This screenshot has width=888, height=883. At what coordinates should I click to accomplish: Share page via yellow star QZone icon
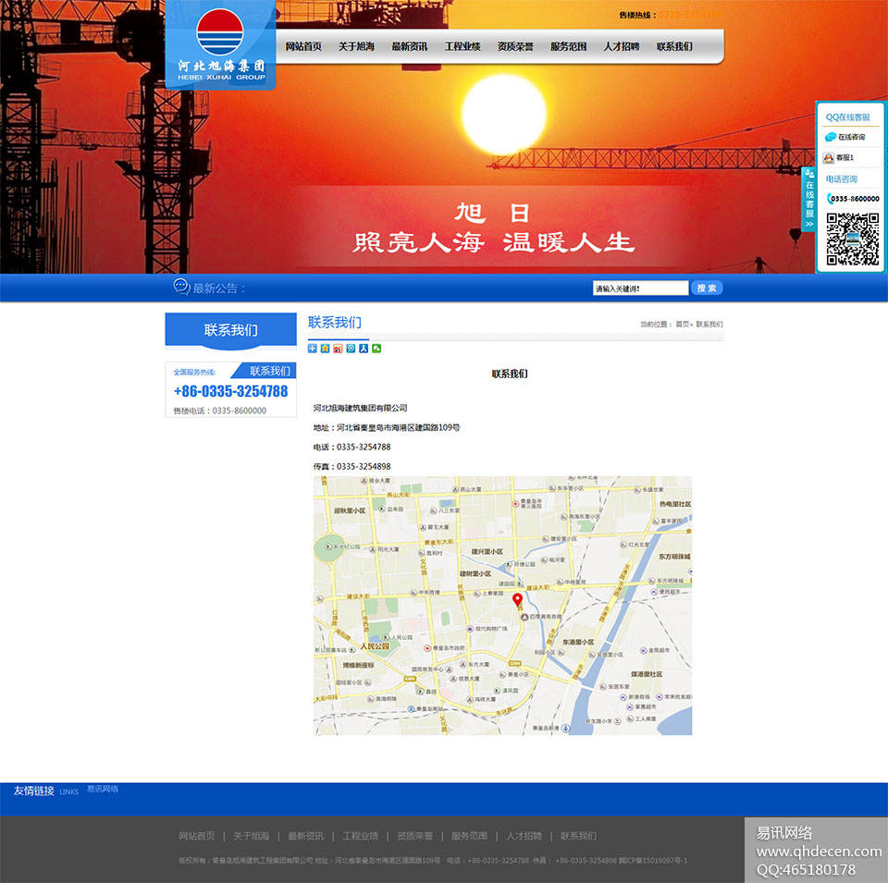(x=325, y=349)
